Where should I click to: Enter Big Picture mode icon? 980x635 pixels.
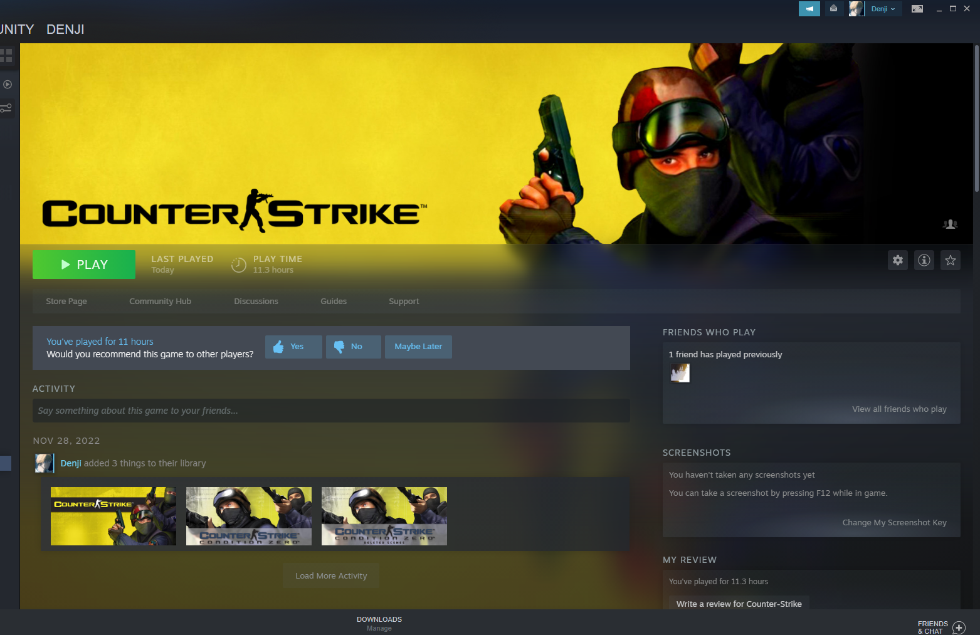pos(917,9)
